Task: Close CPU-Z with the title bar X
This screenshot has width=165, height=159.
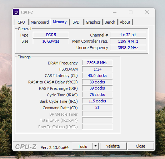Action: tap(147, 12)
